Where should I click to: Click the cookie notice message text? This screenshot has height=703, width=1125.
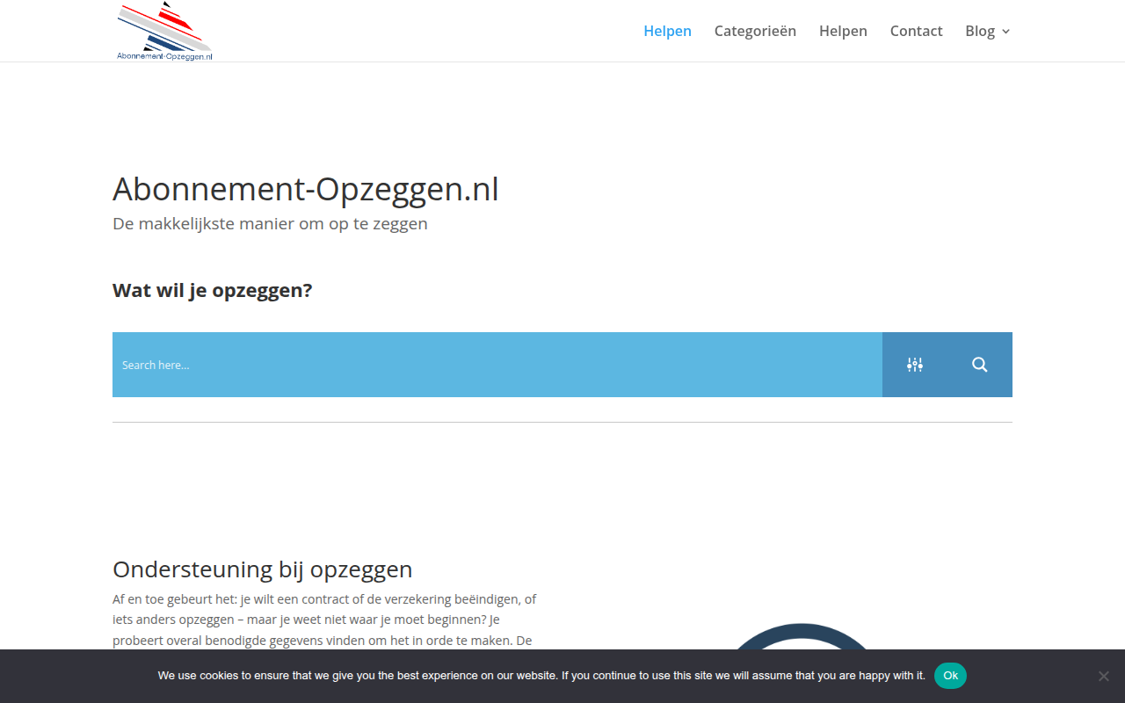pyautogui.click(x=541, y=676)
